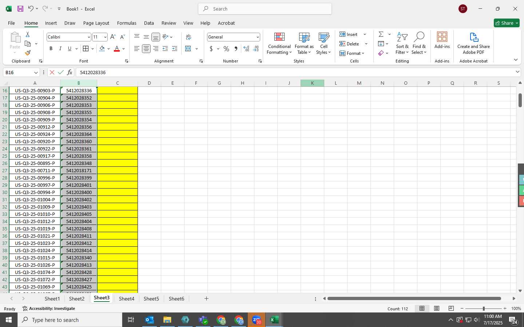This screenshot has height=327, width=524.
Task: Click the Insert Function fx icon
Action: click(70, 72)
